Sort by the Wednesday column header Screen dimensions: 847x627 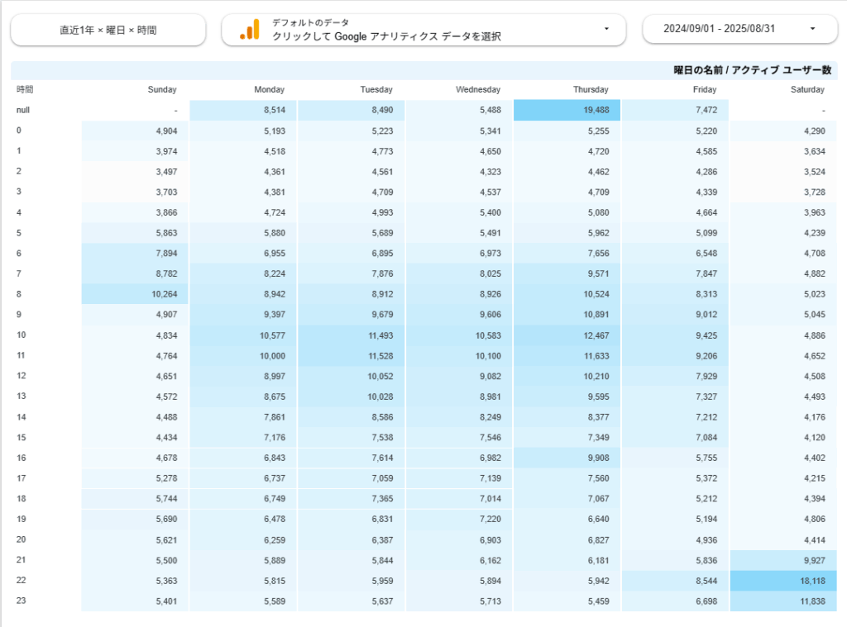coord(478,89)
